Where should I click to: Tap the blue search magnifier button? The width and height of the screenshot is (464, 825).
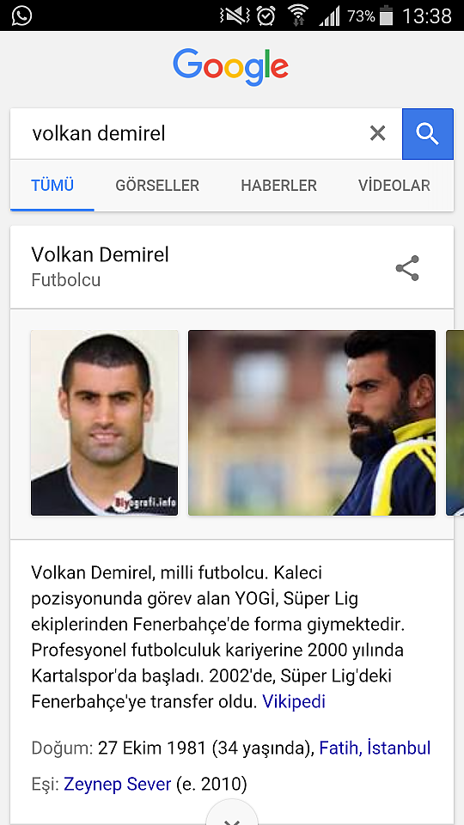(x=428, y=134)
